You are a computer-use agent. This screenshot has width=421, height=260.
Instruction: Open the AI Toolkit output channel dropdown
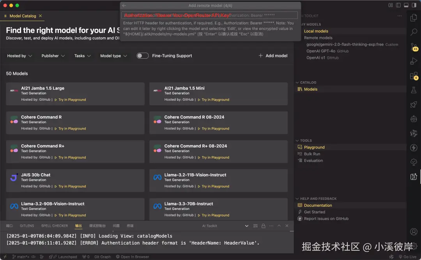[225, 226]
